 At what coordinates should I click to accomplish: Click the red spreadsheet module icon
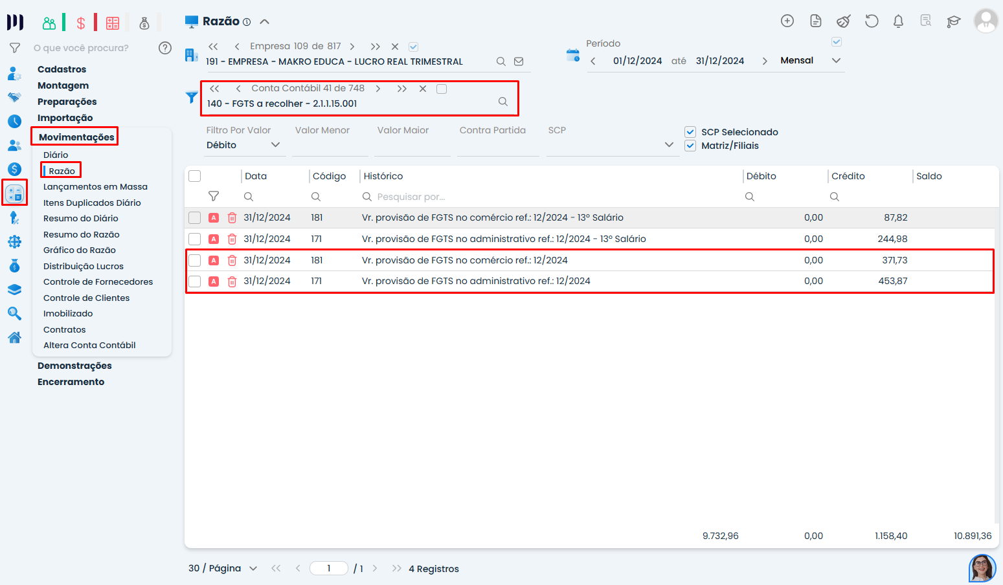point(113,23)
